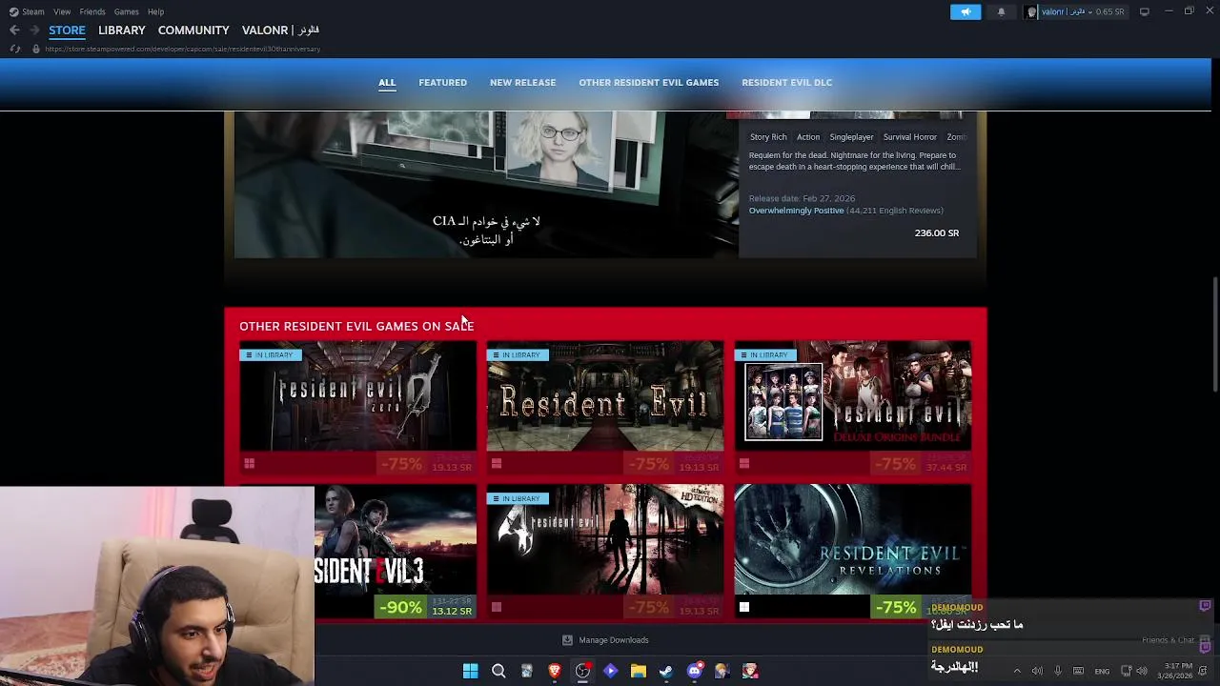Go back with the navigation arrow
1220x686 pixels.
pos(14,30)
